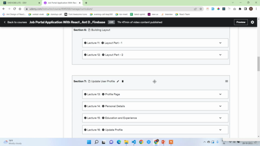
Task: Open taskbar Search
Action: click(x=96, y=142)
